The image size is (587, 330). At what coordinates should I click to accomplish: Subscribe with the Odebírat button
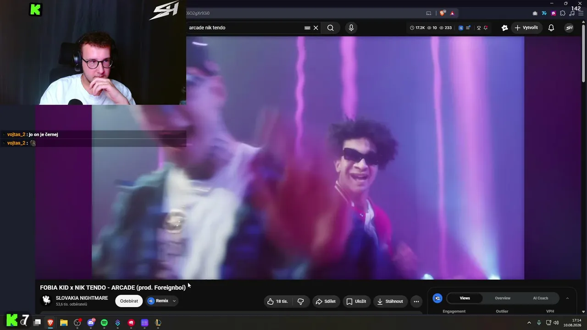pyautogui.click(x=129, y=301)
